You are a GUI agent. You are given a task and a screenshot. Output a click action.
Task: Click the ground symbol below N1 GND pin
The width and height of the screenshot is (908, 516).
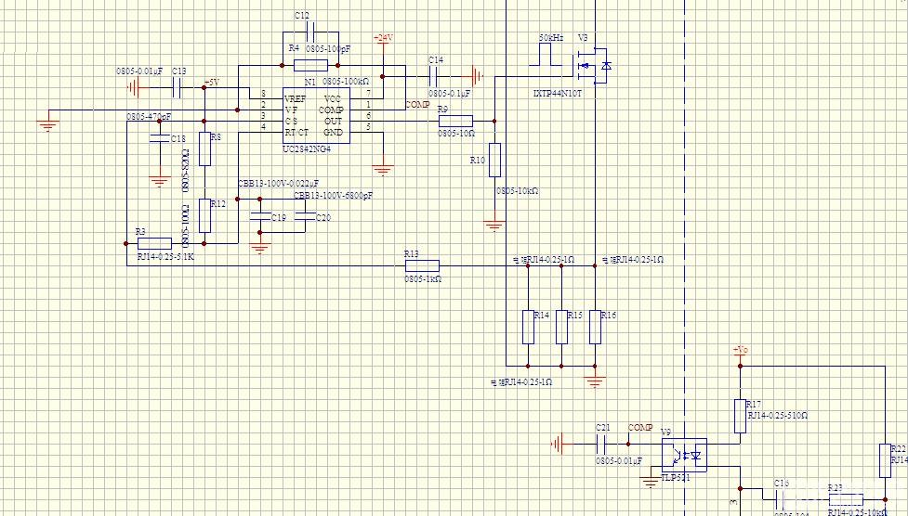[381, 170]
